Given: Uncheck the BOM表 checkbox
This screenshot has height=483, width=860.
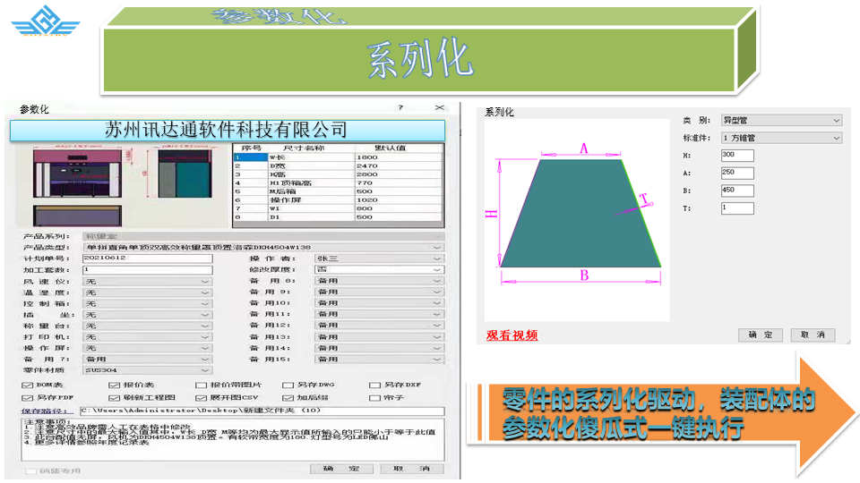Looking at the screenshot, I should click(27, 386).
